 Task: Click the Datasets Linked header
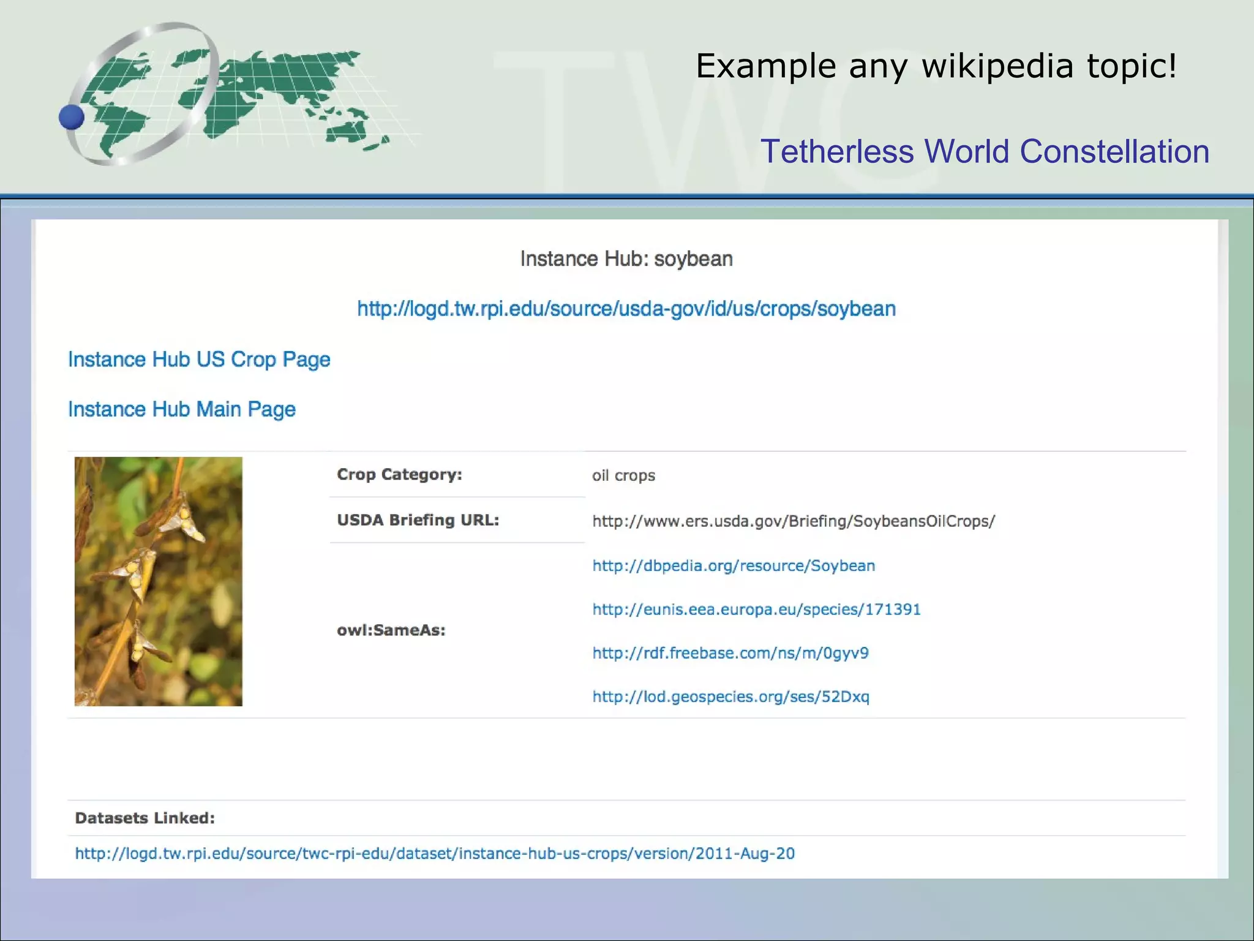[x=145, y=818]
